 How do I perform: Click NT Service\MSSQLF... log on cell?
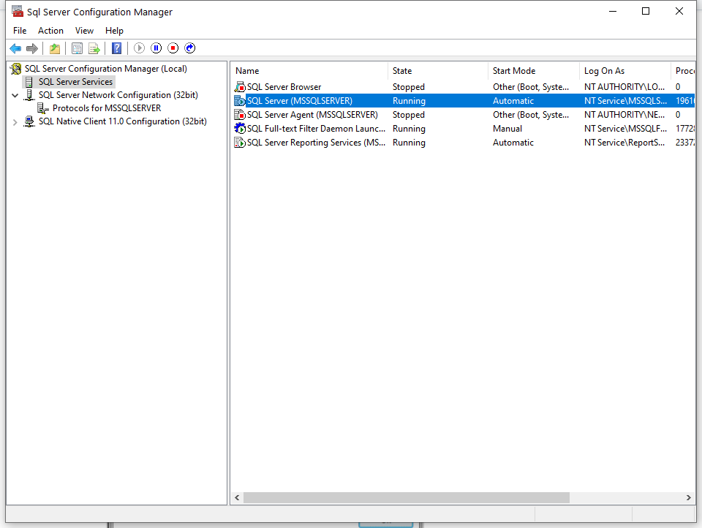click(625, 129)
